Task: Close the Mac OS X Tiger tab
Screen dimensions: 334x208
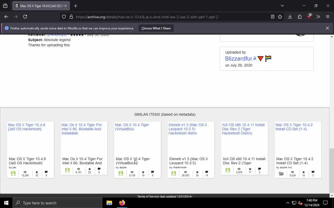Action: point(65,6)
